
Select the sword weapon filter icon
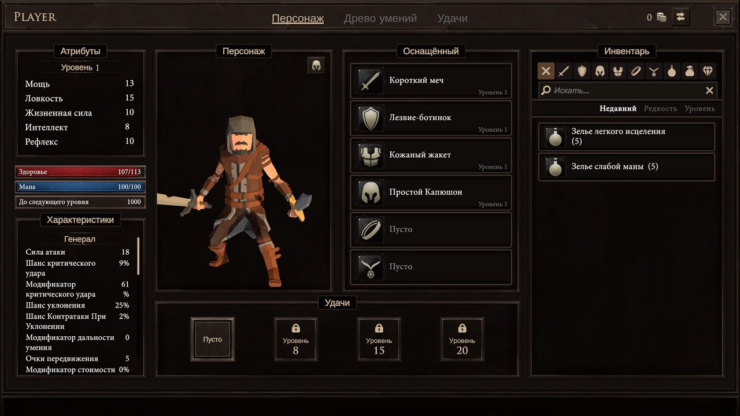point(564,71)
